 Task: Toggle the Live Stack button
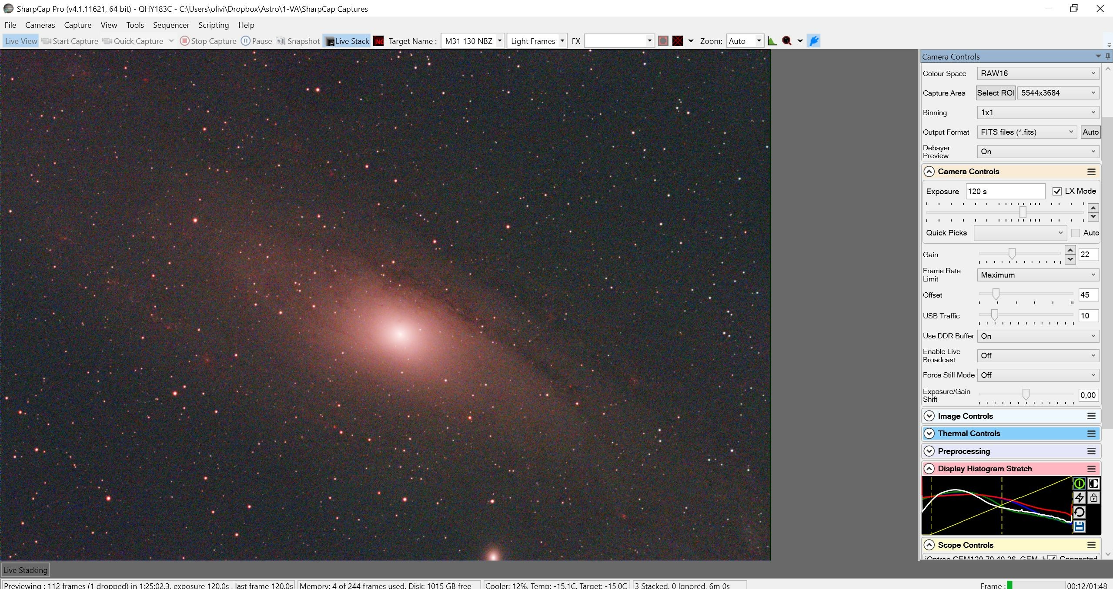click(x=347, y=41)
